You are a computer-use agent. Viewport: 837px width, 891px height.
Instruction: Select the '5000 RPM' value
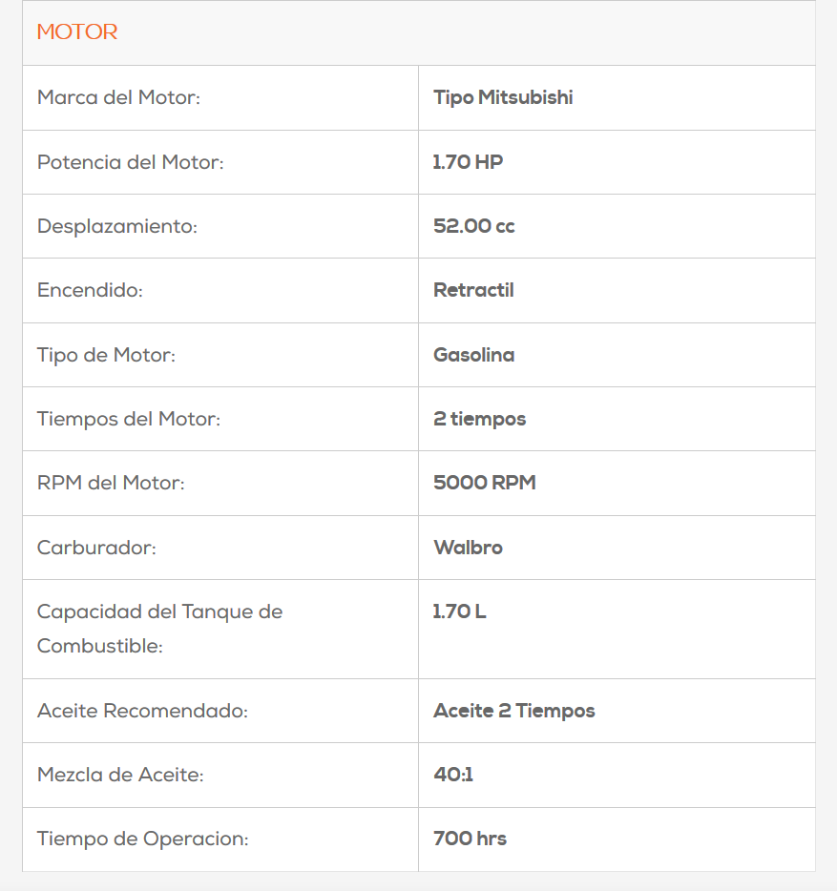(484, 483)
